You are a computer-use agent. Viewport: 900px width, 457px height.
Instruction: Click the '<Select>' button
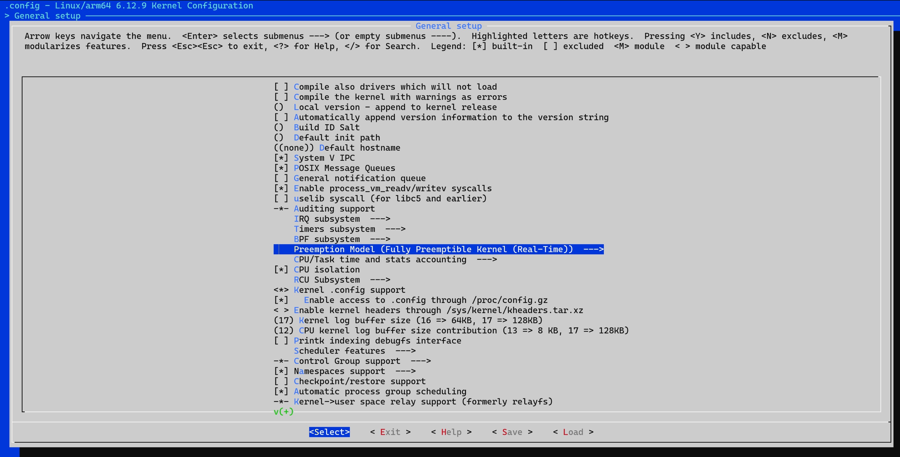(329, 432)
